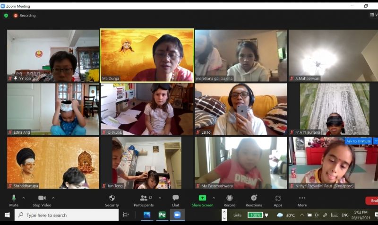The image size is (378, 225).
Task: Click Ask to Unmute button
Action: (x=358, y=141)
